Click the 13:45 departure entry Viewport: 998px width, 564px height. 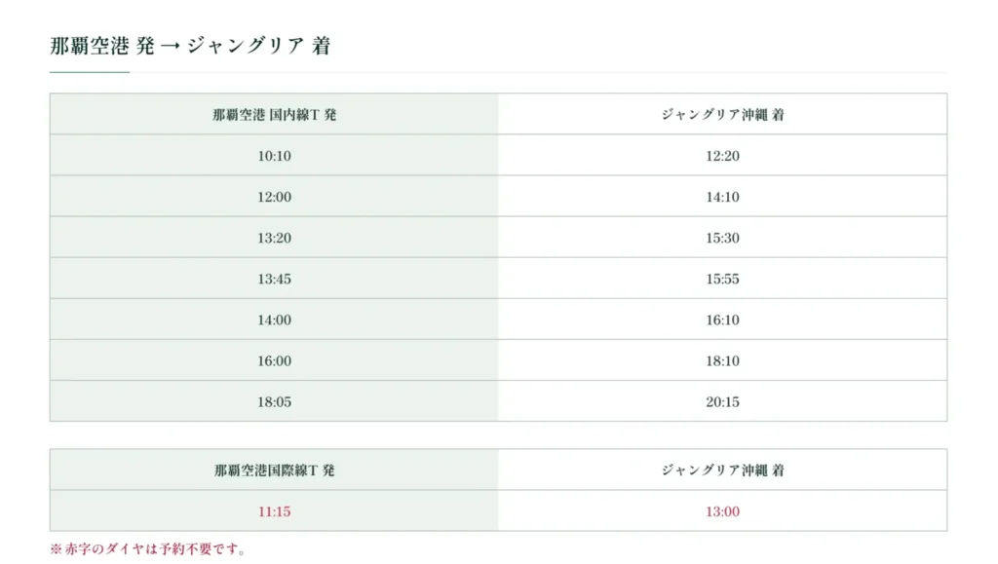[x=274, y=280]
